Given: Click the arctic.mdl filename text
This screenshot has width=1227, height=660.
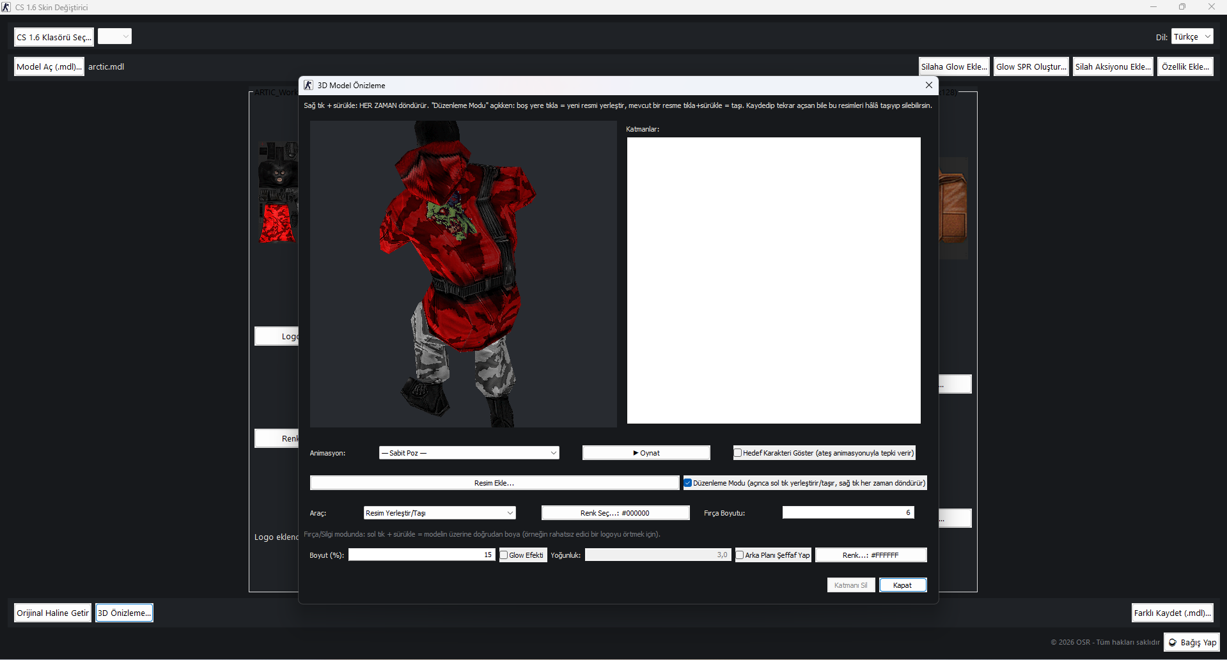Looking at the screenshot, I should click(106, 66).
